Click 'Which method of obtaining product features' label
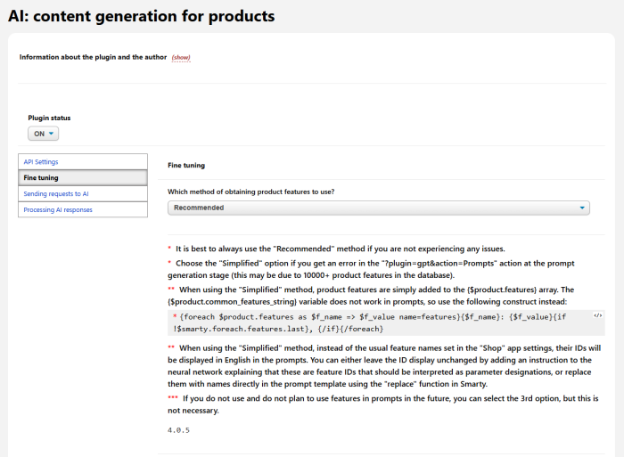The image size is (624, 457). click(251, 192)
